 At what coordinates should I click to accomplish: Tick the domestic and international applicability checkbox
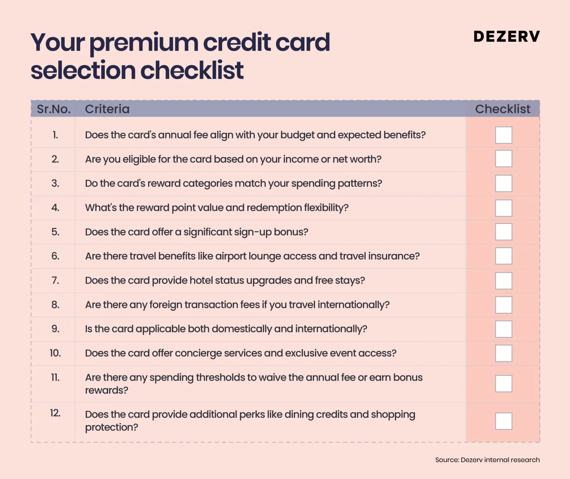pos(504,329)
